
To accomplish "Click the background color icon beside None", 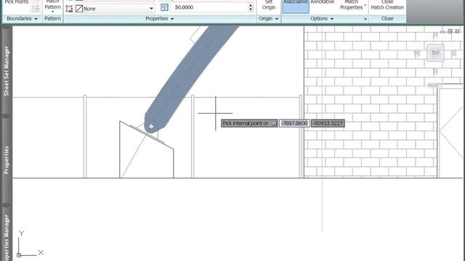I will [79, 9].
